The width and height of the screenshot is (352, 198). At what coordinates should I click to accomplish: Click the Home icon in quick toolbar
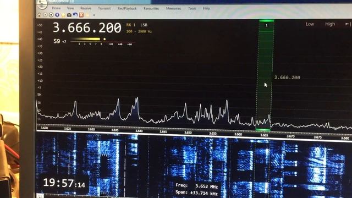[39, 15]
